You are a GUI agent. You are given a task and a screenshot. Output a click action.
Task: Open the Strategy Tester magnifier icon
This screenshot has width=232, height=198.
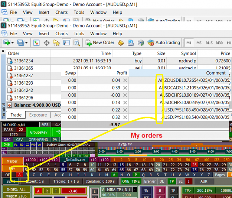coord(77,43)
